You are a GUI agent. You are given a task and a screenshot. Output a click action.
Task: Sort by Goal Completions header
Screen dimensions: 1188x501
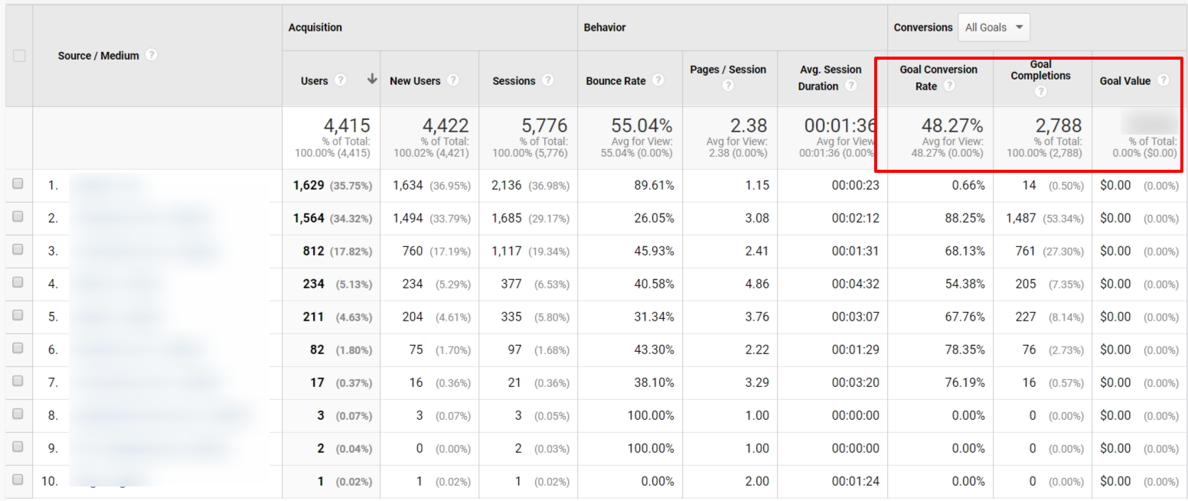1040,70
